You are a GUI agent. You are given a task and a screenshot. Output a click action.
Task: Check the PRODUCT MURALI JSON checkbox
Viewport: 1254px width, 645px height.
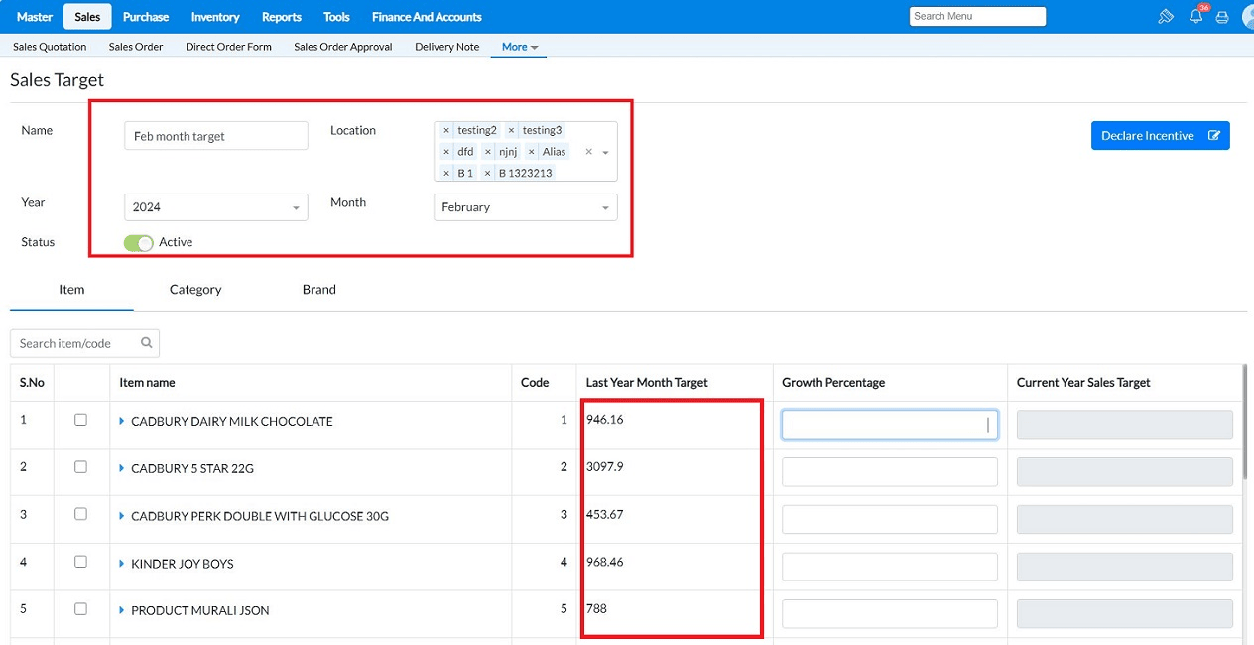click(x=81, y=609)
